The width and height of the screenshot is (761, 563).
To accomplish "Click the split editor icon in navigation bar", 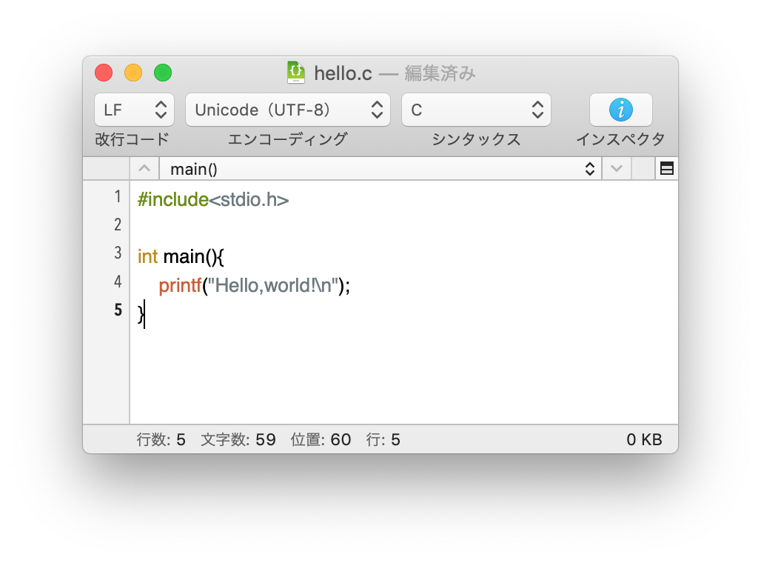I will click(x=667, y=169).
